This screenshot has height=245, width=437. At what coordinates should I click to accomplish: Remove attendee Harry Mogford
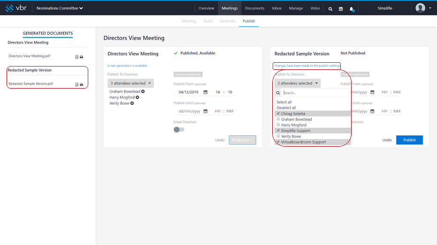click(x=138, y=97)
